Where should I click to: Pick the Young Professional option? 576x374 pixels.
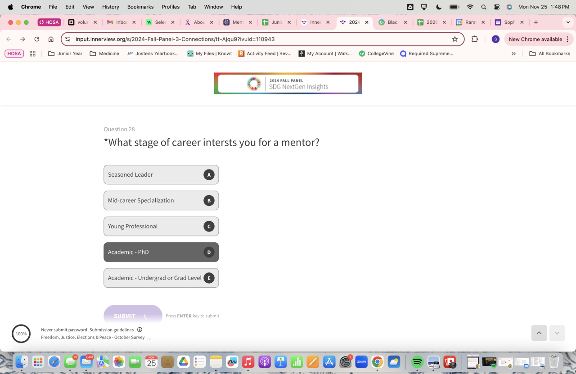tap(161, 226)
